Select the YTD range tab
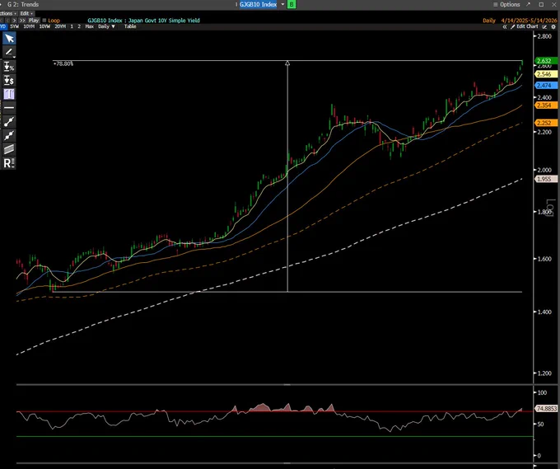This screenshot has height=469, width=560. pos(2,26)
